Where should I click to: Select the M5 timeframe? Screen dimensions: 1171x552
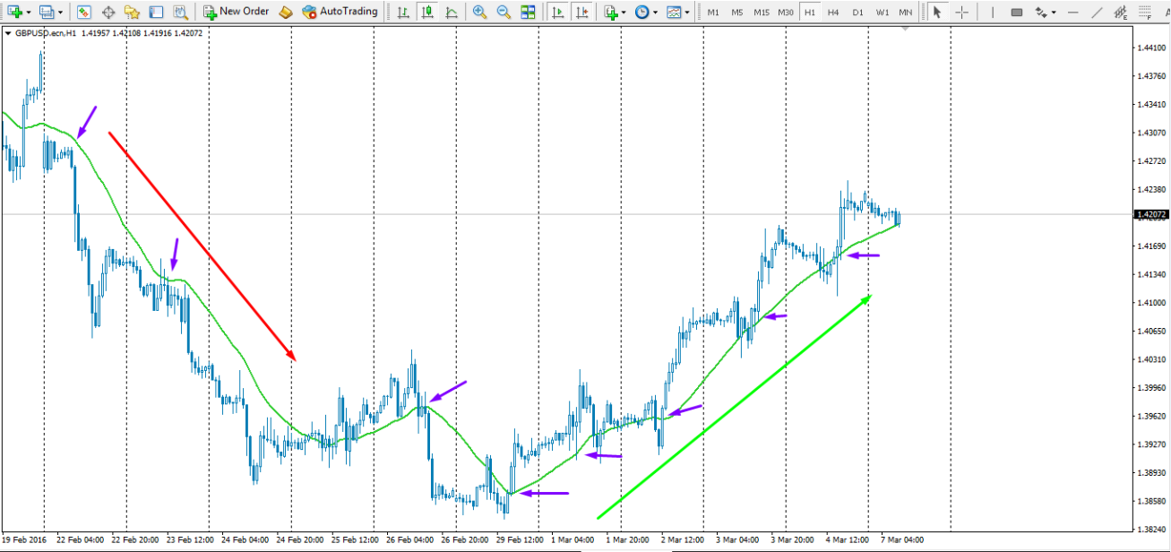pyautogui.click(x=736, y=13)
